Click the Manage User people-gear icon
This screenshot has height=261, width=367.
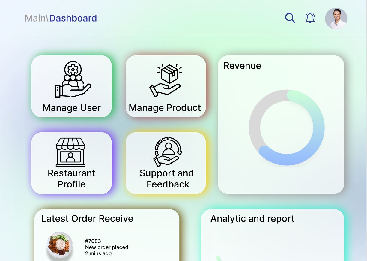pyautogui.click(x=72, y=79)
